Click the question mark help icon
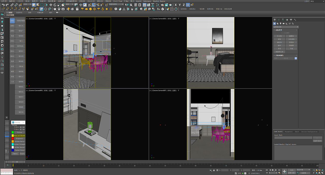 (176, 9)
